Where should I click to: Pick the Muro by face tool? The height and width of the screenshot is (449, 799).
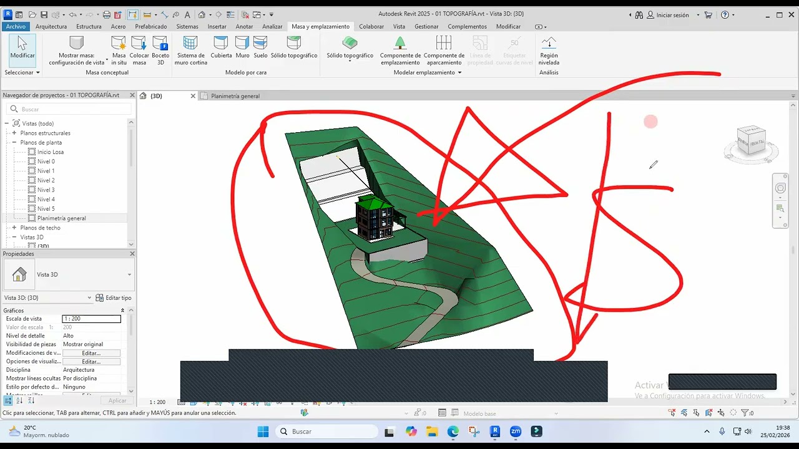242,47
